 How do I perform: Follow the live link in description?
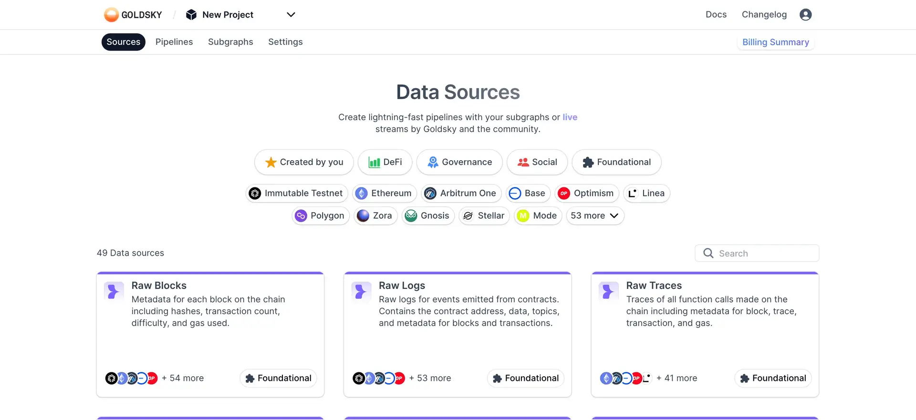pyautogui.click(x=570, y=117)
